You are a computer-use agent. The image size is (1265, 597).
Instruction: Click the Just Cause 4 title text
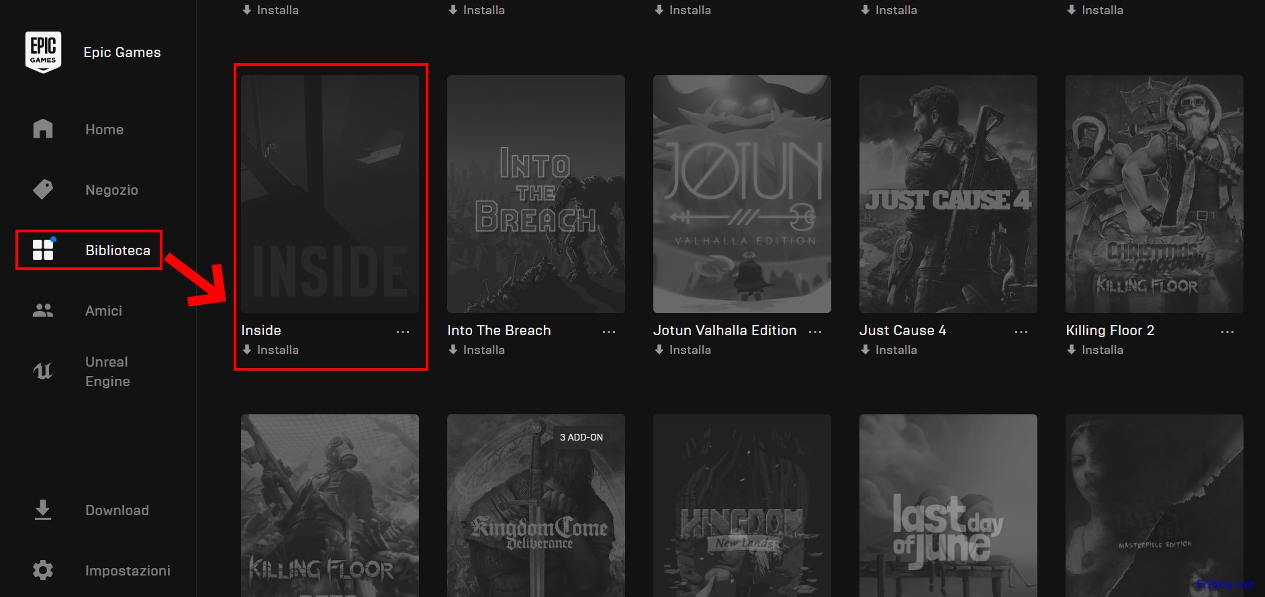tap(903, 330)
